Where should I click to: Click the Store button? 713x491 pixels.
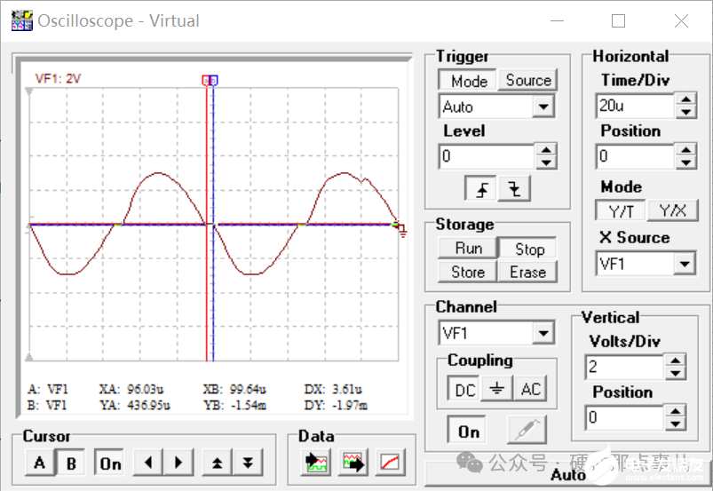(x=468, y=272)
